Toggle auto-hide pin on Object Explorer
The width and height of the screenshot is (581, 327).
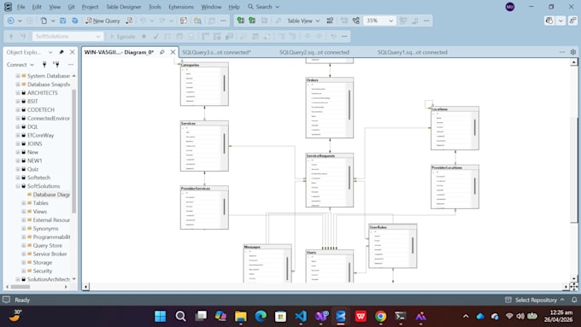(x=62, y=52)
